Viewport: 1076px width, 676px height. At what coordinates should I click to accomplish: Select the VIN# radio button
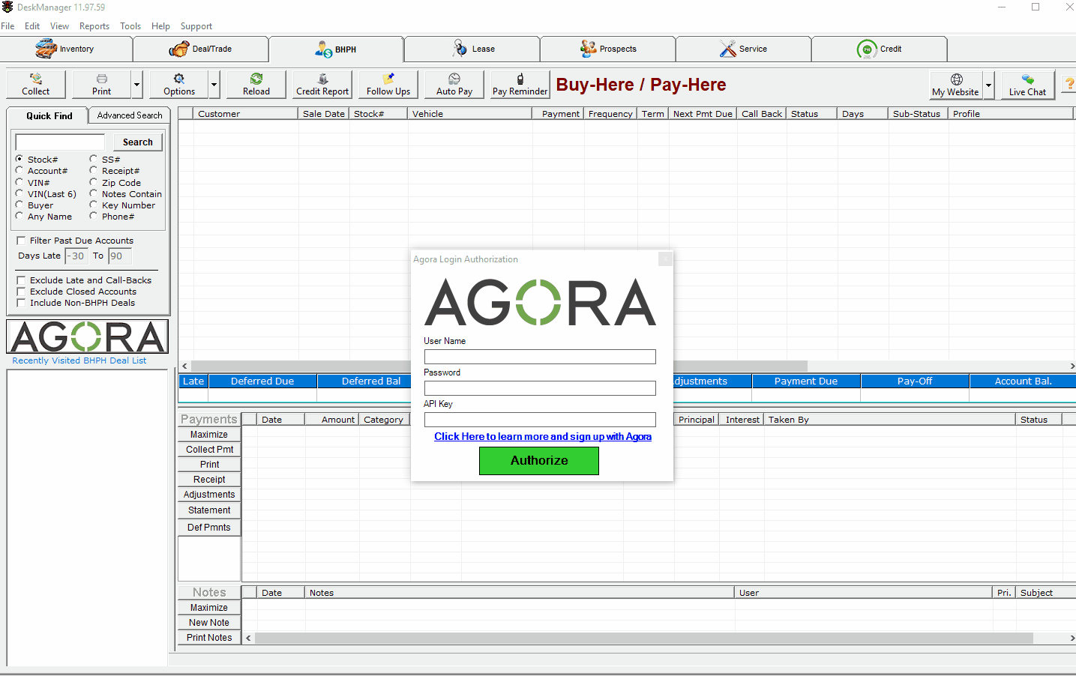tap(19, 182)
